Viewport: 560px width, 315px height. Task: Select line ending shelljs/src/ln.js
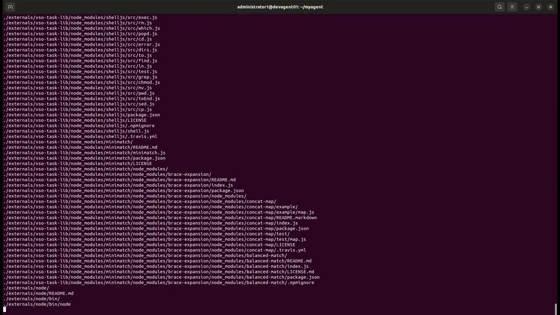[78, 66]
